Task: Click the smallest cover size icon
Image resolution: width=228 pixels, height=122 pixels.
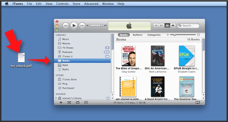Action: coord(168,35)
